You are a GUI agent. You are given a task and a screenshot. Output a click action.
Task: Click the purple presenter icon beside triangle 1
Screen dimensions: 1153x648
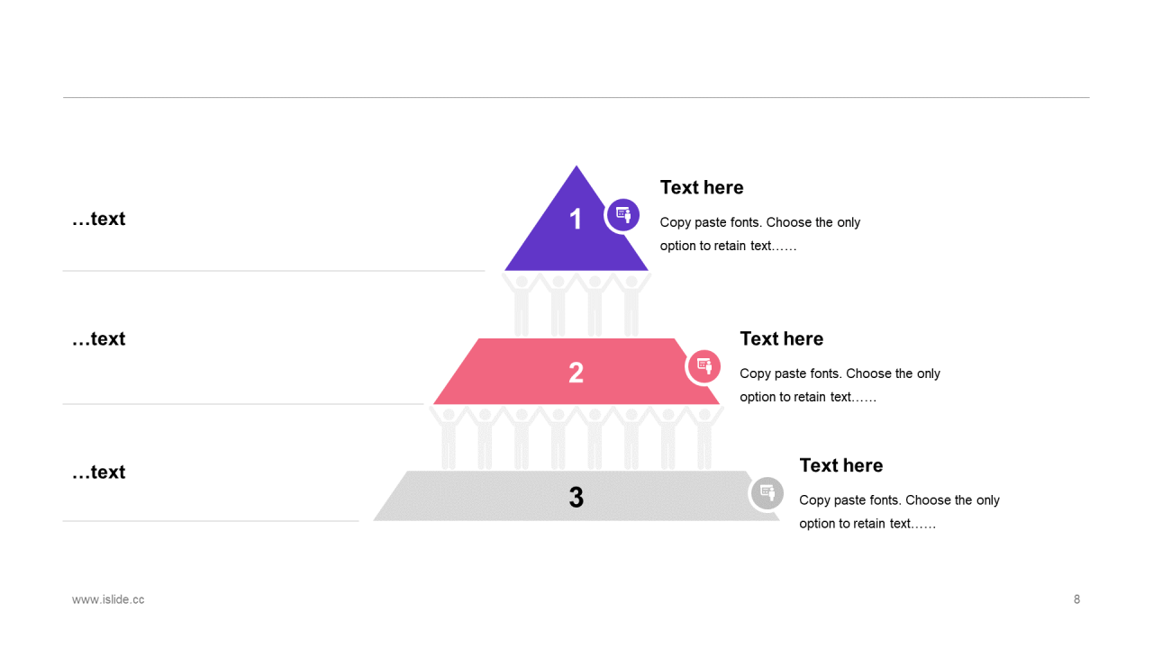pos(622,215)
